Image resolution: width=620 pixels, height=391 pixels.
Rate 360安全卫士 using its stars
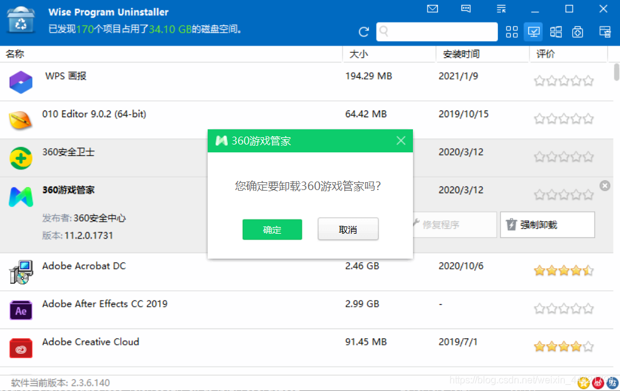[564, 157]
